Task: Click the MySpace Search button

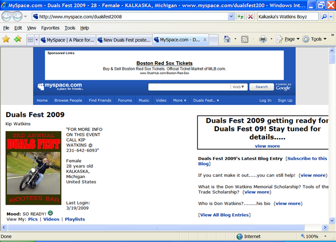Action: tap(261, 87)
